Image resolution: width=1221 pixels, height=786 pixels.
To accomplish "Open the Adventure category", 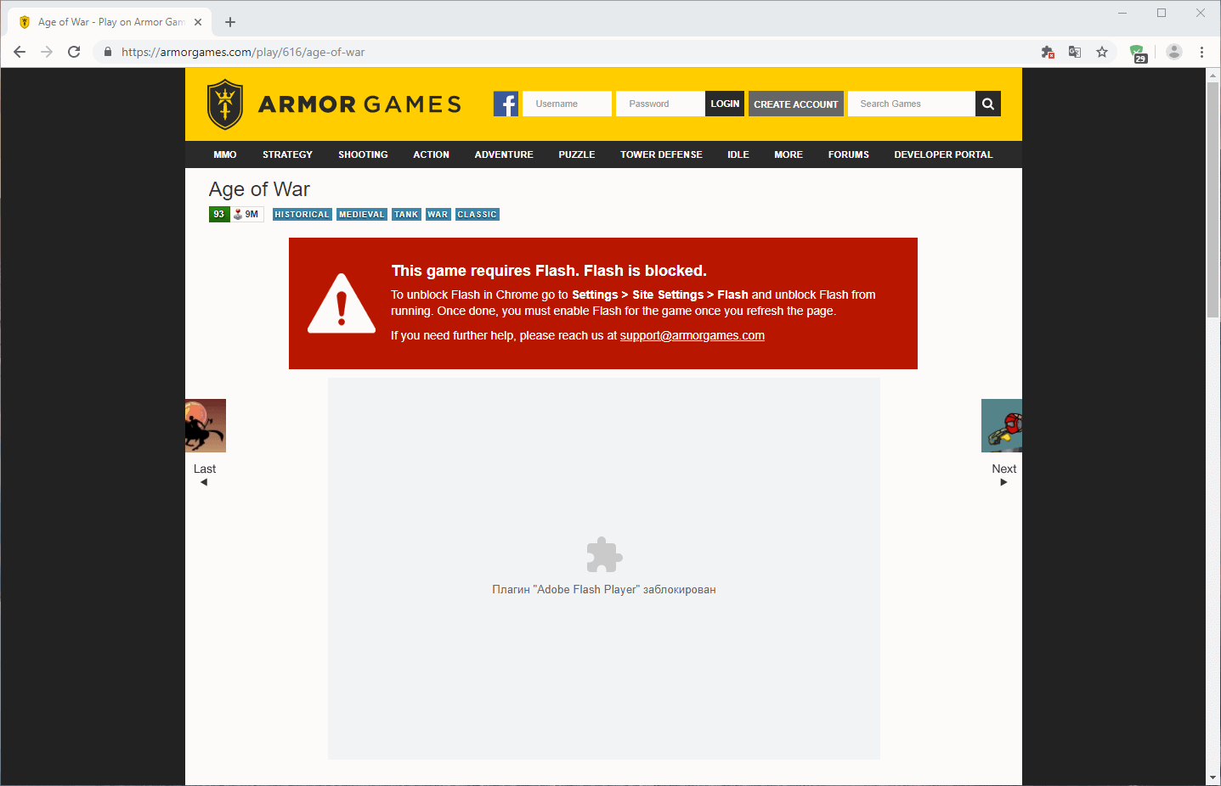I will point(504,154).
